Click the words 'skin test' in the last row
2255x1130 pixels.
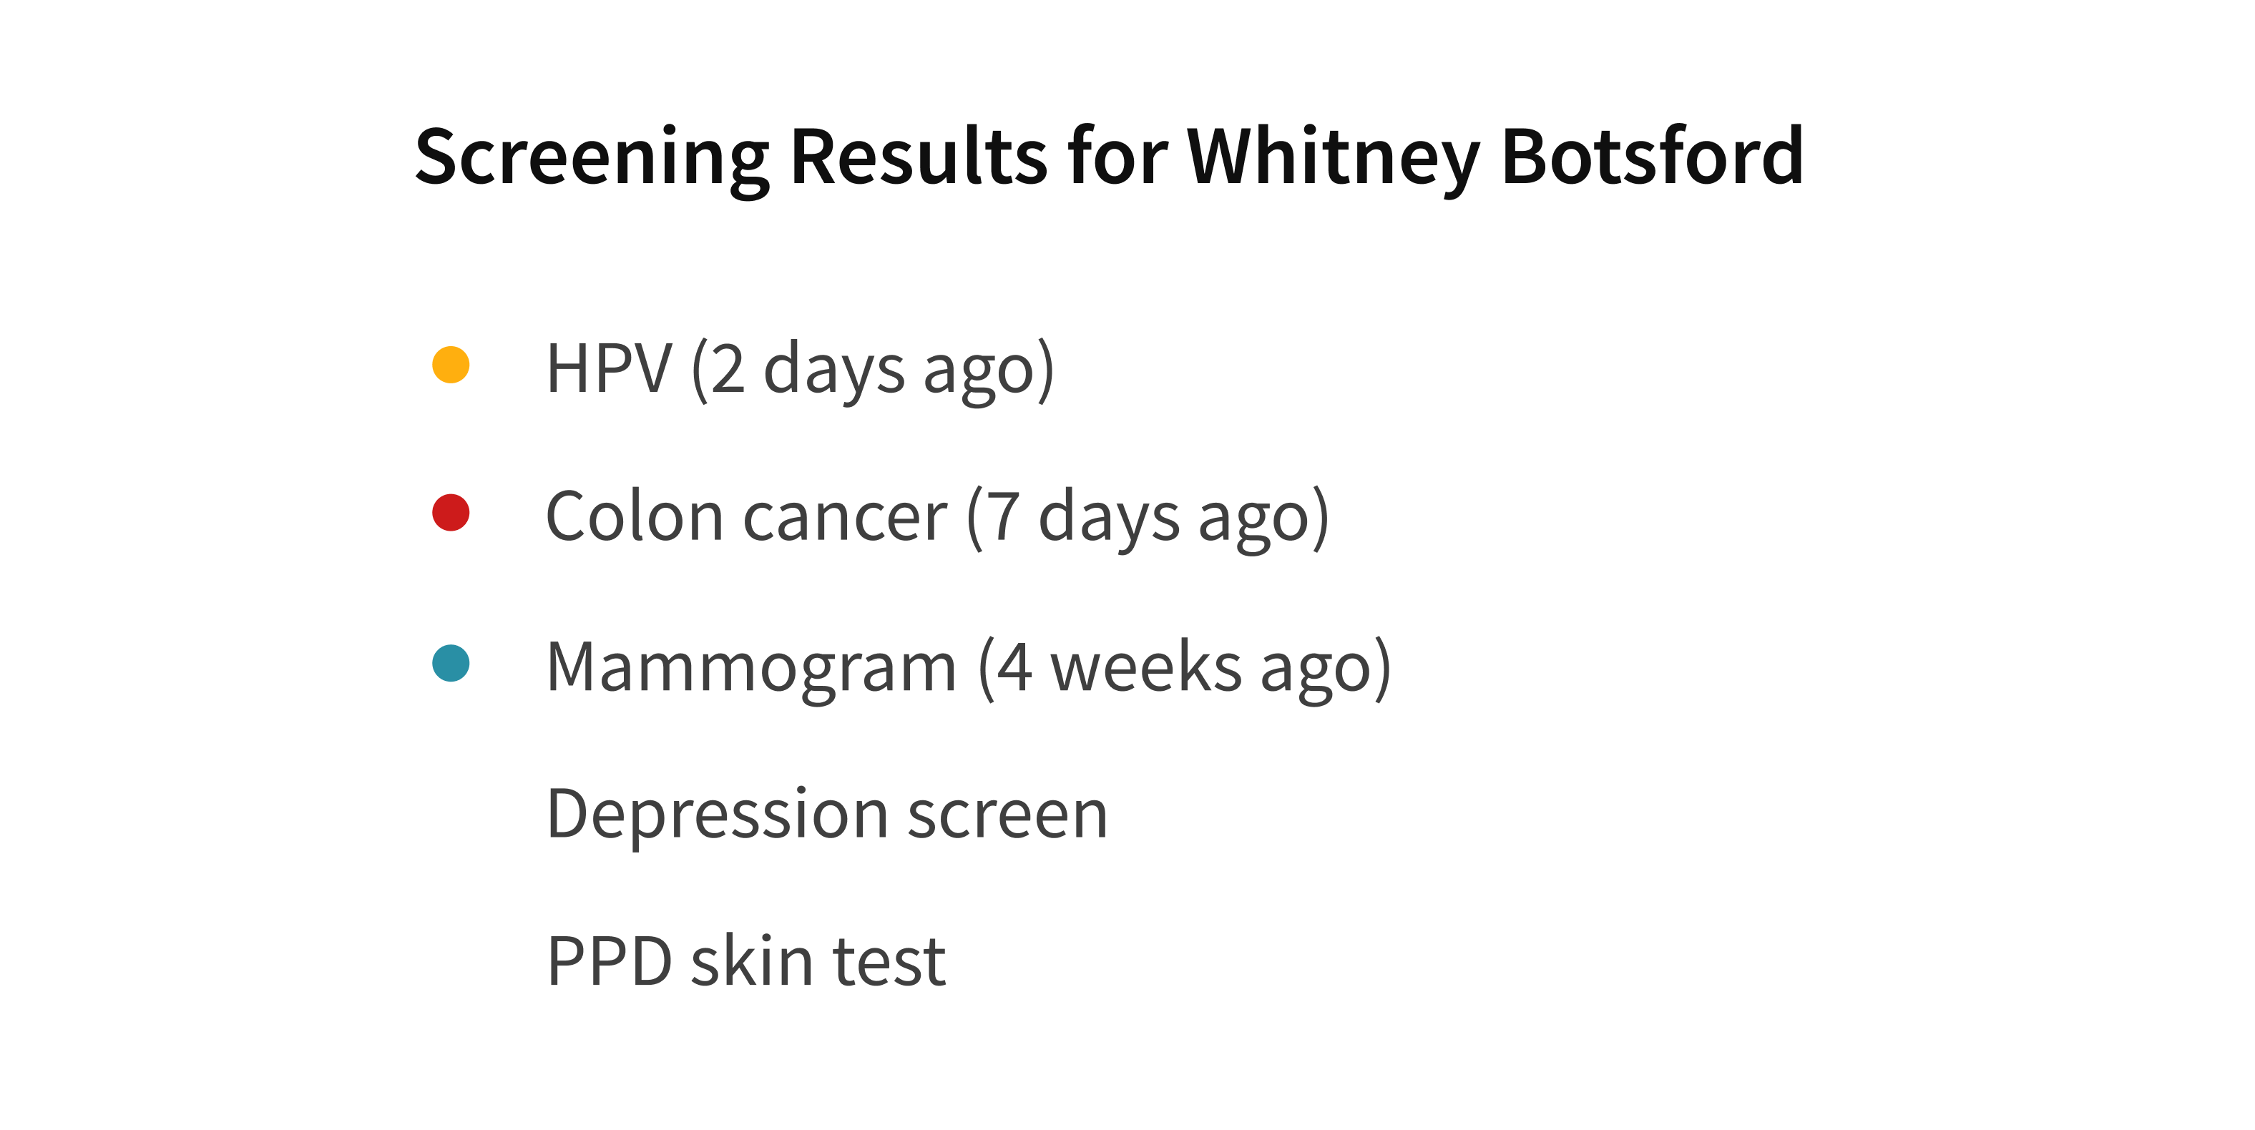[818, 962]
